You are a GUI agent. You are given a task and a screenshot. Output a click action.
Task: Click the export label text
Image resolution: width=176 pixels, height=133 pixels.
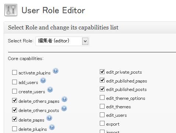113,124
